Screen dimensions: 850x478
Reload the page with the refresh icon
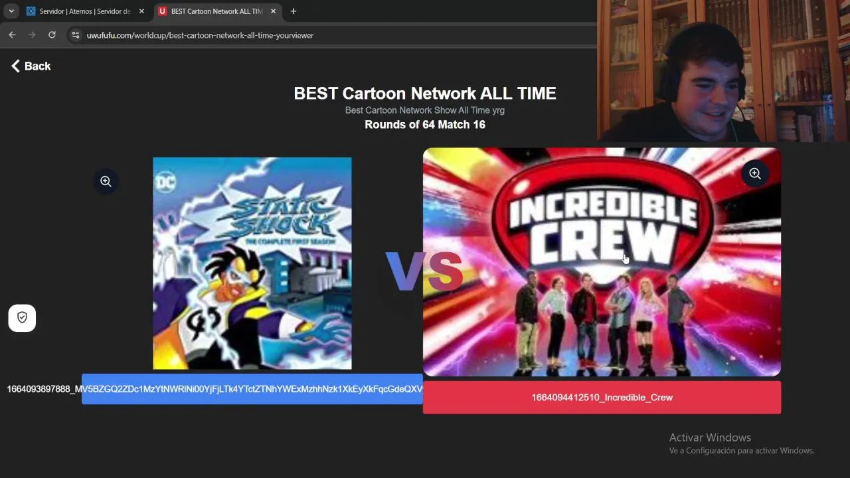[52, 35]
